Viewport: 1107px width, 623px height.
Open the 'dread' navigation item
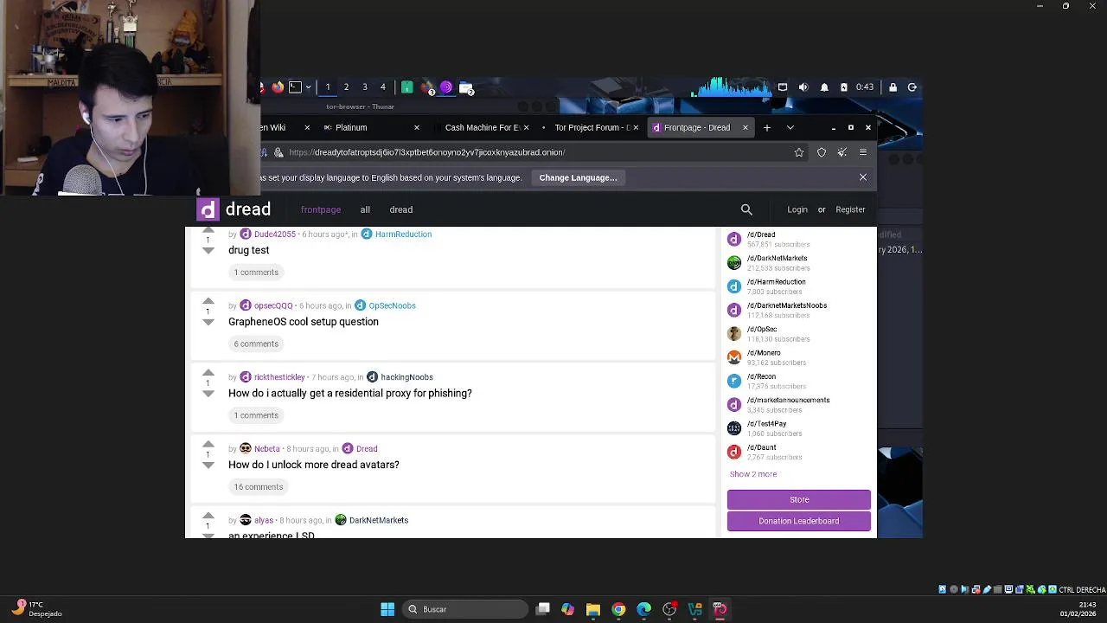[401, 209]
